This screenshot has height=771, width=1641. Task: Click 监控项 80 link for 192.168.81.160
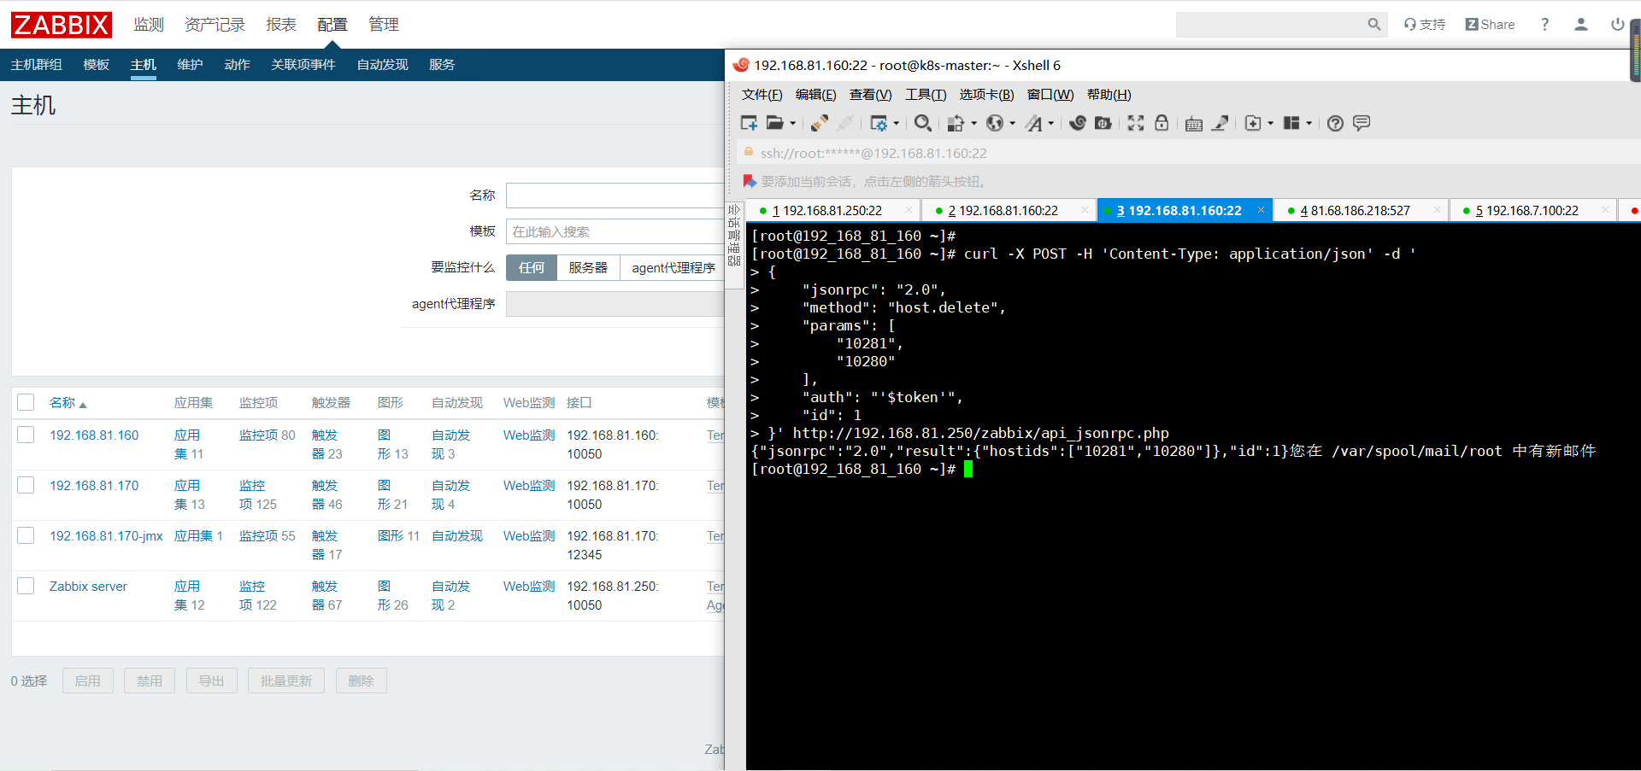(x=268, y=435)
